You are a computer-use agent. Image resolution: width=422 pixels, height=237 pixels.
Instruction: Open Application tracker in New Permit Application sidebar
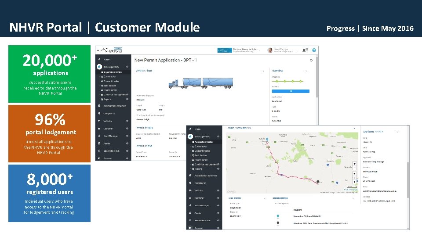[113, 72]
